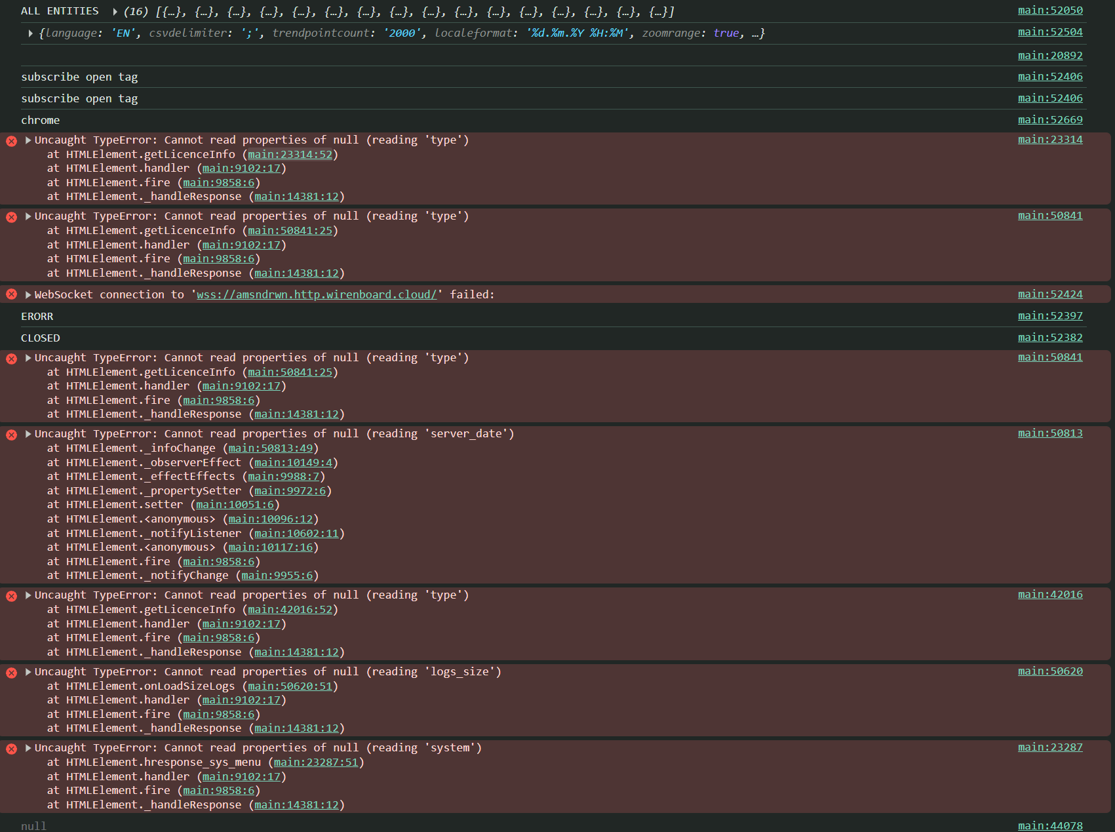Click the error icon of the 'system' error
This screenshot has height=832, width=1115.
[x=11, y=748]
